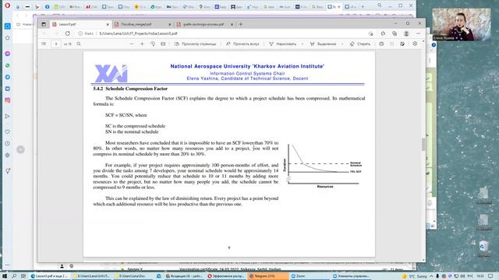The height and width of the screenshot is (280, 499).
Task: Switch to Edge Lesson5.pdf taskbar button
Action: (49, 276)
